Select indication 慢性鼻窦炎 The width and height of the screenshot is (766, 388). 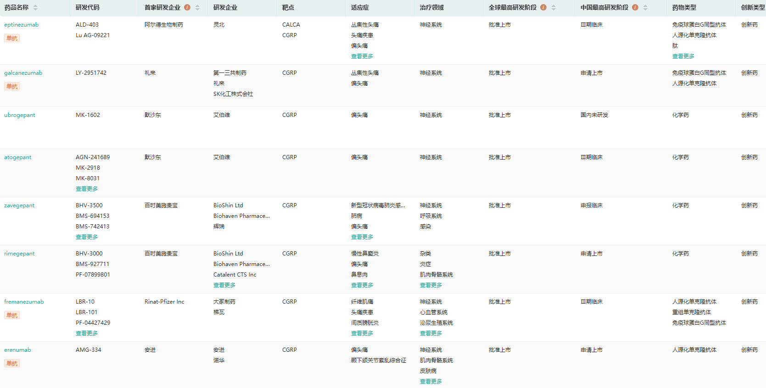pos(365,254)
